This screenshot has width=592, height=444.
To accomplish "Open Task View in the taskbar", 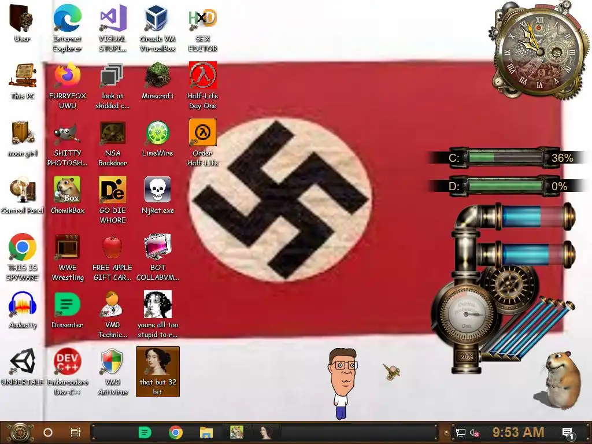I will (x=76, y=432).
